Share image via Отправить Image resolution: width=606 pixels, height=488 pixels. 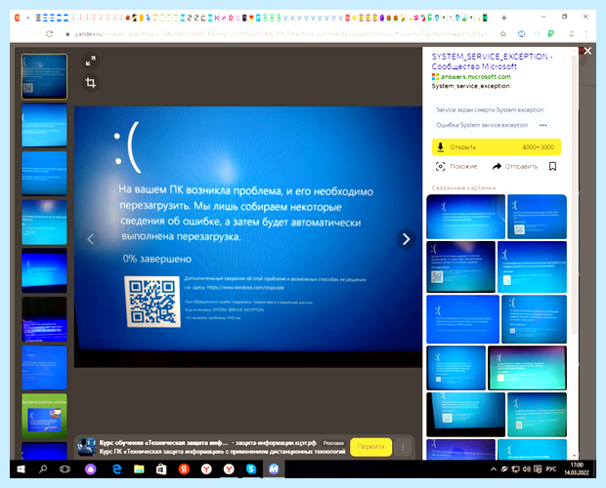[515, 166]
